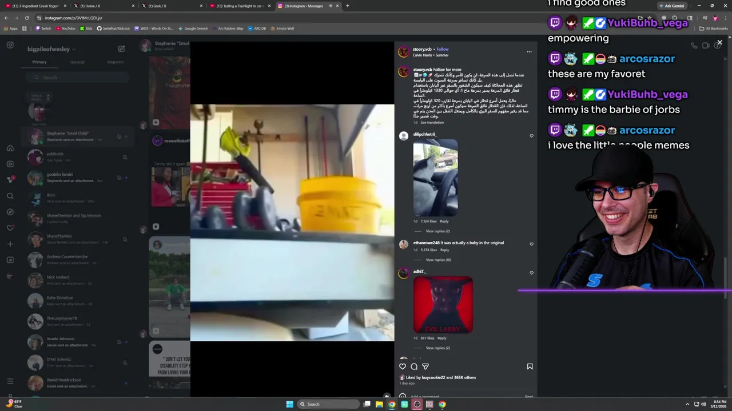
Task: Open the Evil Larry image in adhi7_ comment
Action: pyautogui.click(x=443, y=305)
